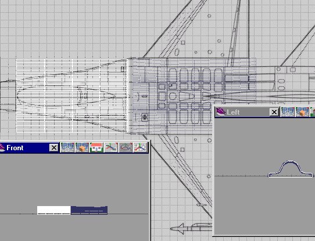Screen dimensions: 315x241
Task: Click the purple shoe icon beside Front title
Action: 2,148
